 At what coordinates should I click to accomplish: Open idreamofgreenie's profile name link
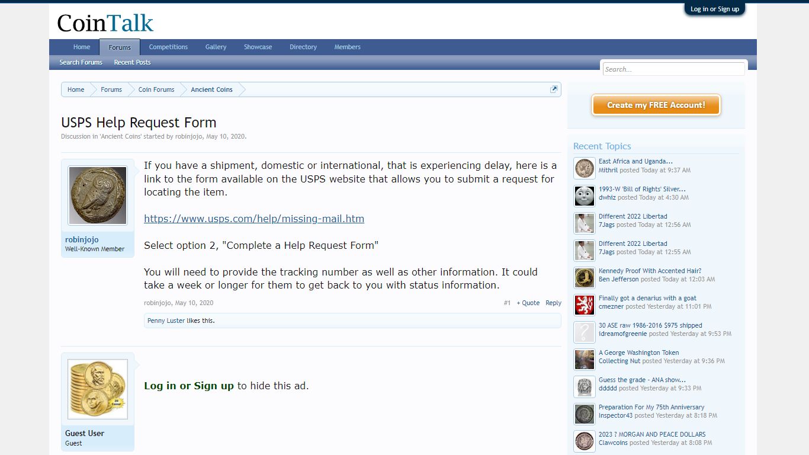[x=623, y=334]
